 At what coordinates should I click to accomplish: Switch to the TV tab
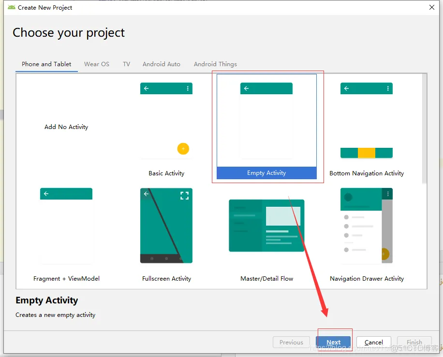click(126, 64)
